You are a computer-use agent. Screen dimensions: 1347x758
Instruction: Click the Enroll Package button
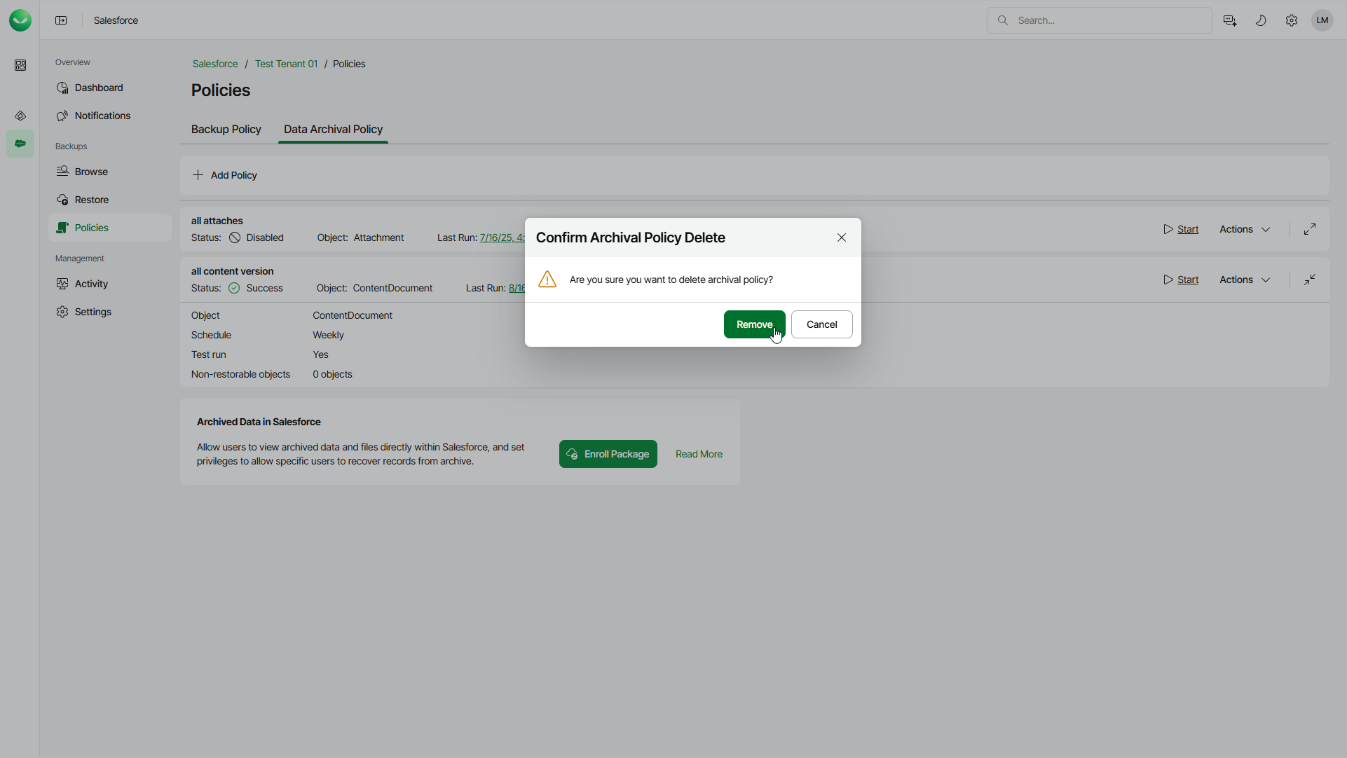click(x=608, y=454)
